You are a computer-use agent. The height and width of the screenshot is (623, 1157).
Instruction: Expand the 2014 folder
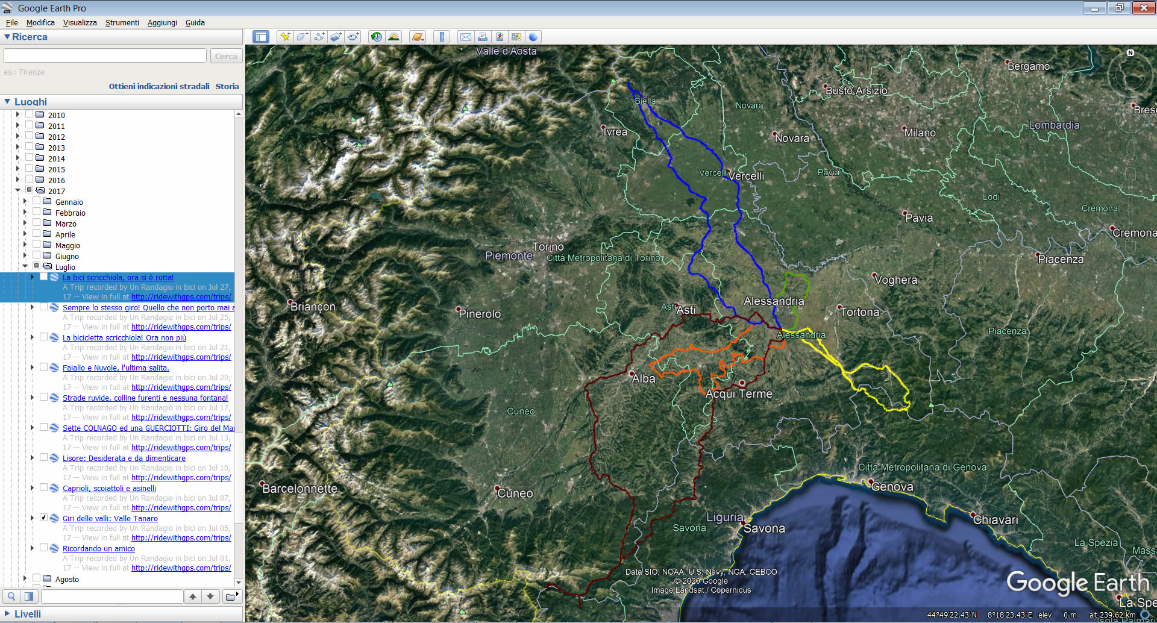(18, 158)
